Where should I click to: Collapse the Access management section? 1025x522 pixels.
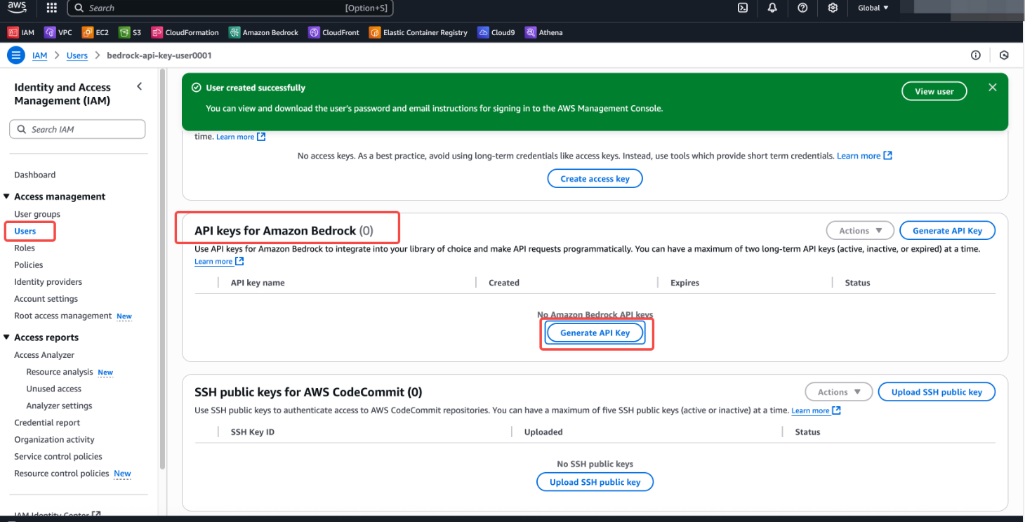click(7, 196)
